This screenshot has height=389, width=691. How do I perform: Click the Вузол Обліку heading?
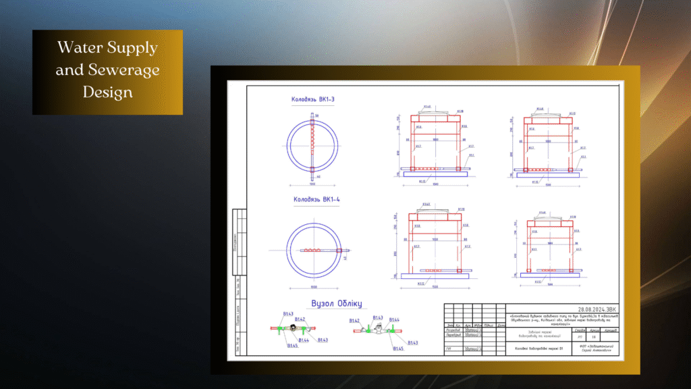(337, 303)
